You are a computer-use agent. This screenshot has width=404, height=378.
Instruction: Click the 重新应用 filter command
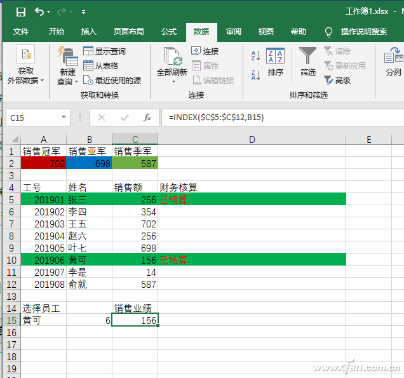click(x=345, y=65)
